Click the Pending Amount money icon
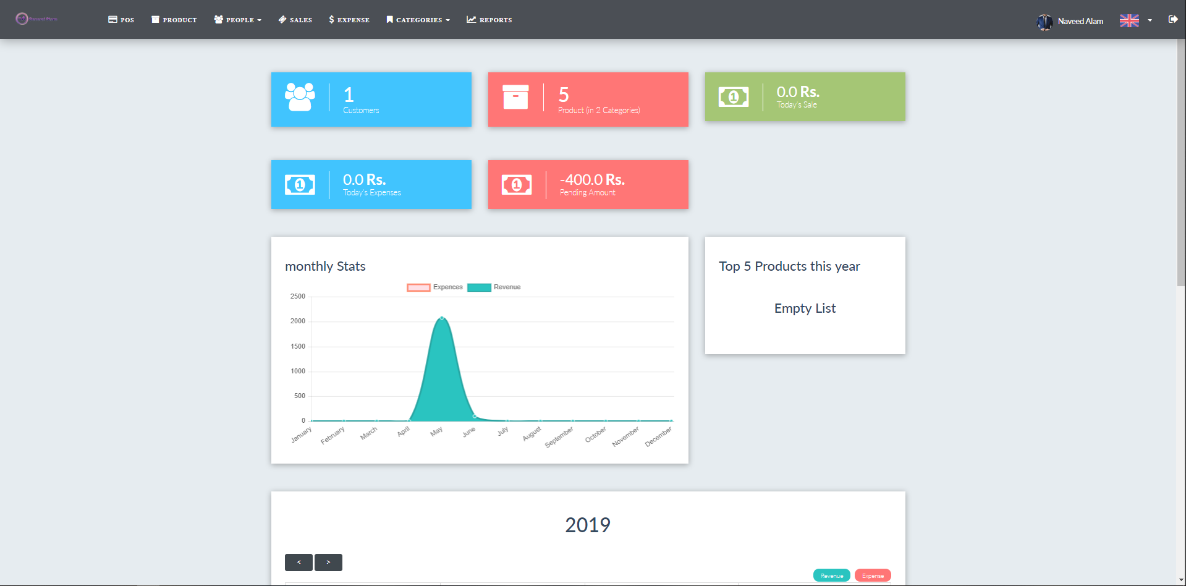The image size is (1186, 586). click(517, 185)
